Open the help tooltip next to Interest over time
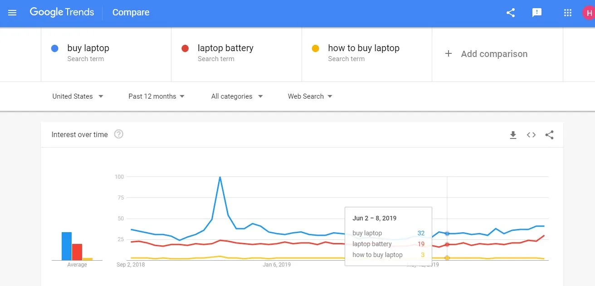The height and width of the screenshot is (286, 595). tap(118, 134)
